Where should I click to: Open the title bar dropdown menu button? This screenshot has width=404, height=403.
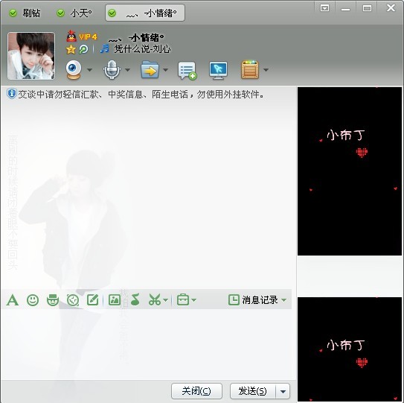(324, 8)
